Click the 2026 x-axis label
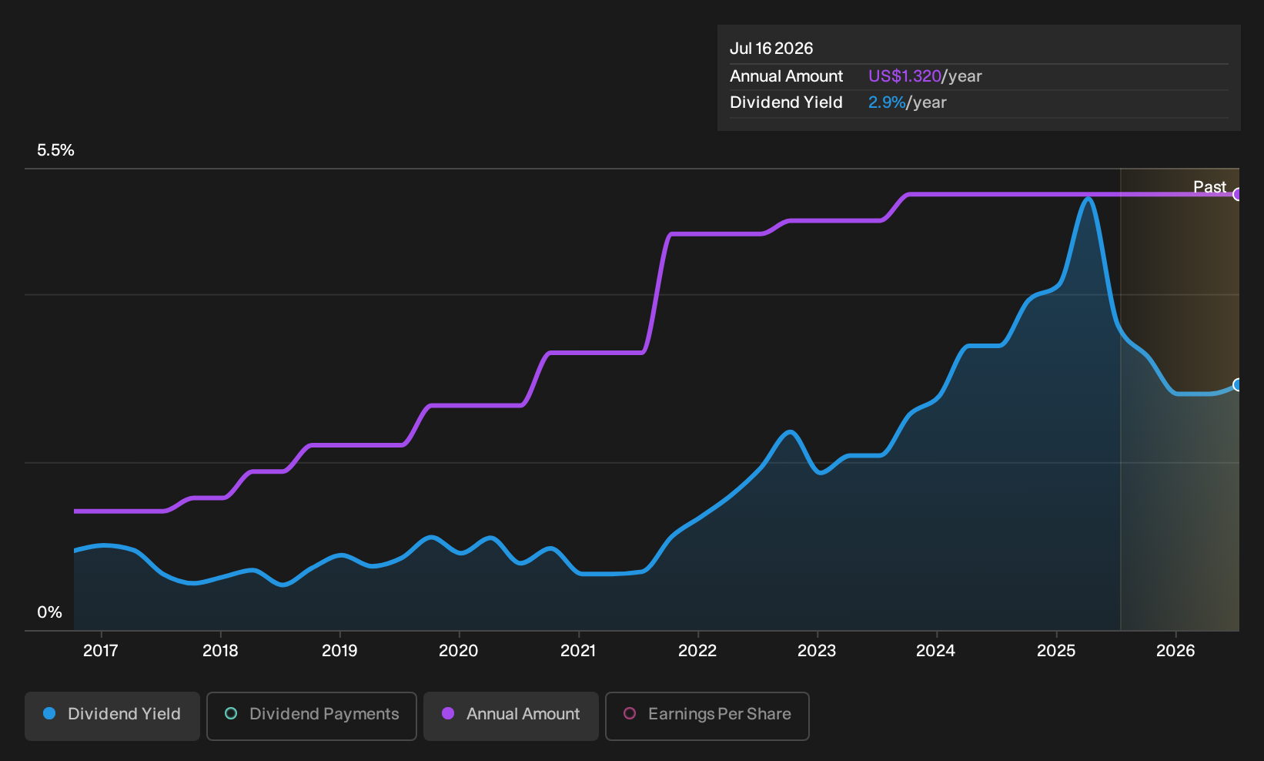 1175,651
